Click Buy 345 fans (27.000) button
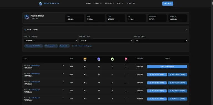The height and width of the screenshot is (105, 213). pos(177,83)
